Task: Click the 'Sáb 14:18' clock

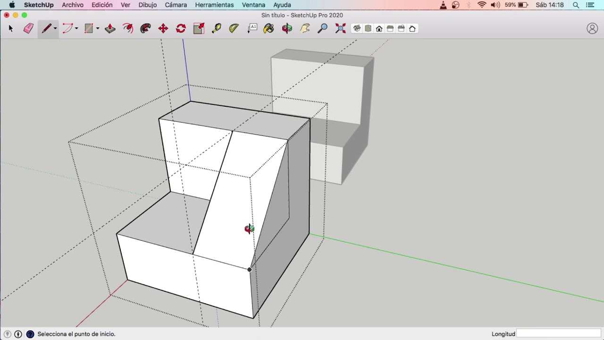Action: [550, 5]
